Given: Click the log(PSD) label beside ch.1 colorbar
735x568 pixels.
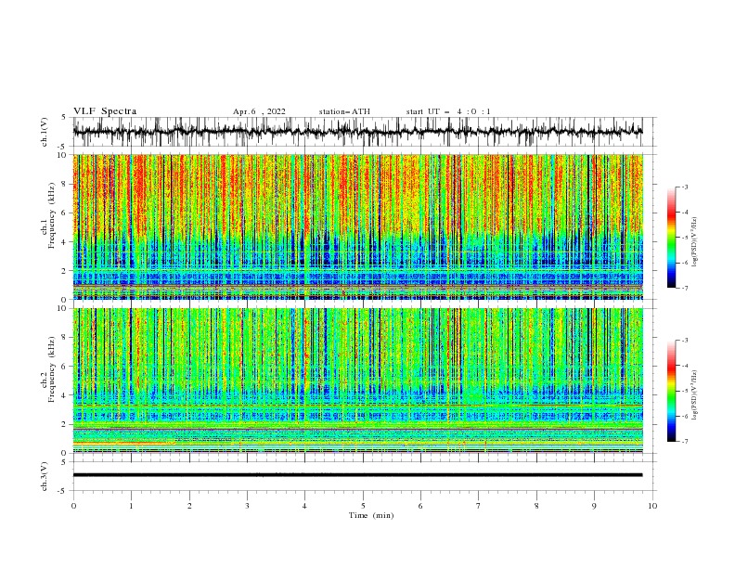Looking at the screenshot, I should 694,242.
